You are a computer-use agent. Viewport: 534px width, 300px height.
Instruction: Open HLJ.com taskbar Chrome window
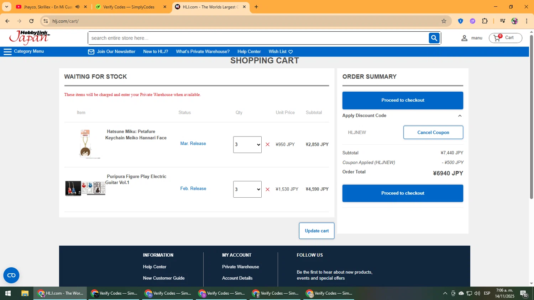pyautogui.click(x=61, y=293)
